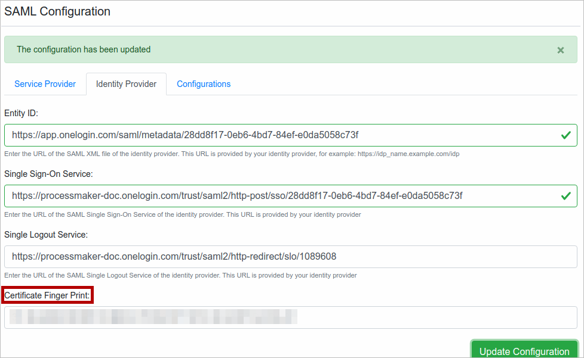Click the green checkmark in Entity ID field
This screenshot has width=584, height=358.
click(x=565, y=135)
